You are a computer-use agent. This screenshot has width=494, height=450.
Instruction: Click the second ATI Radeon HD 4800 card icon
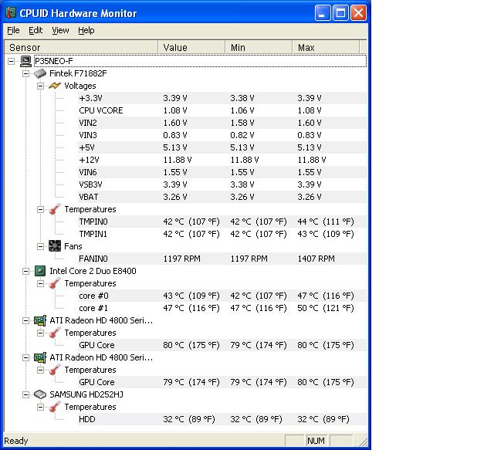coord(40,357)
